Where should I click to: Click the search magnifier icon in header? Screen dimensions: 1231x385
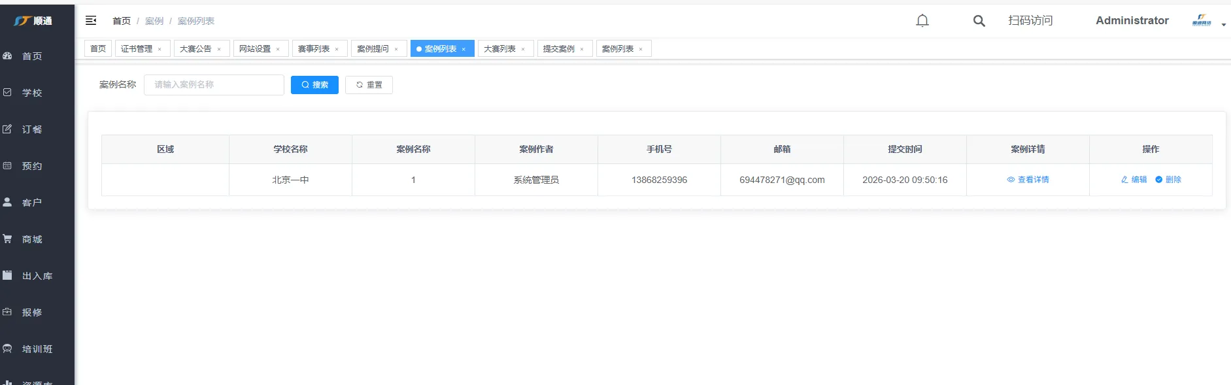pos(979,21)
